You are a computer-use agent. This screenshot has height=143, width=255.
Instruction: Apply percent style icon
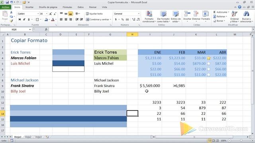click(x=122, y=19)
